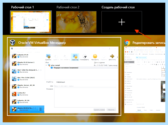168x125 pixels.
Task: Click the Удалить snapshot toolbar icon
Action: coord(56,57)
